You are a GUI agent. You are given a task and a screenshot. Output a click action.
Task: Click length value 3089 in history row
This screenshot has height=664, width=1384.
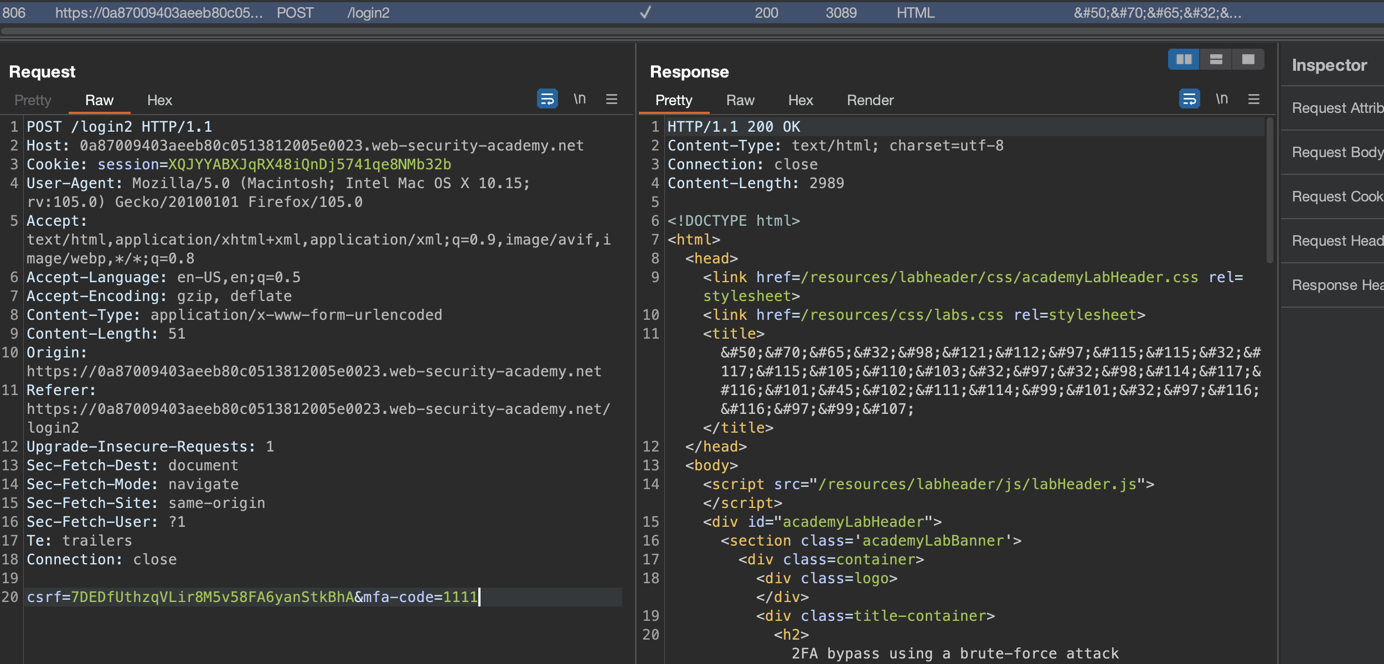coord(841,13)
